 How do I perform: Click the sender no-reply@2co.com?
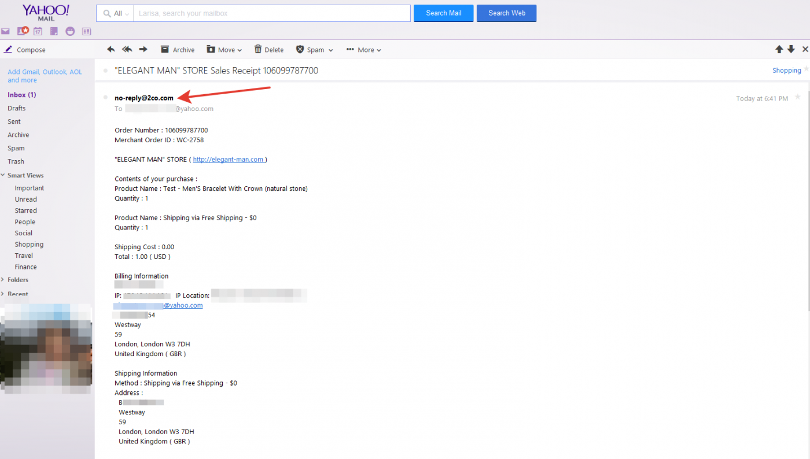click(144, 98)
